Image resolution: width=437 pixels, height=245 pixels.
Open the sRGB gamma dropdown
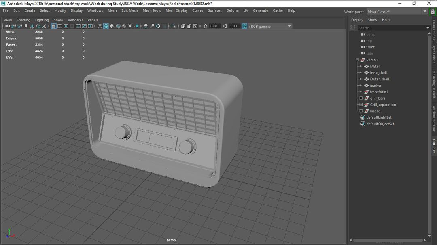pos(289,26)
